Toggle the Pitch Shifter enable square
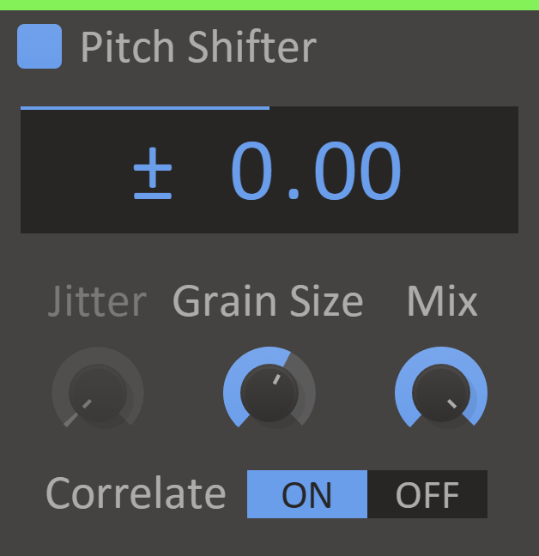Viewport: 539px width, 556px height. pyautogui.click(x=39, y=46)
